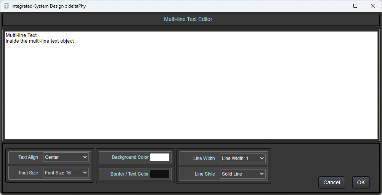382x195 pixels.
Task: Minimize the deltaPhy window
Action: pos(338,6)
